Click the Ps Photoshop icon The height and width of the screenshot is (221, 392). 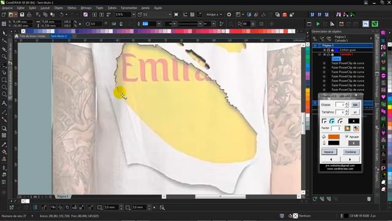tap(366, 24)
